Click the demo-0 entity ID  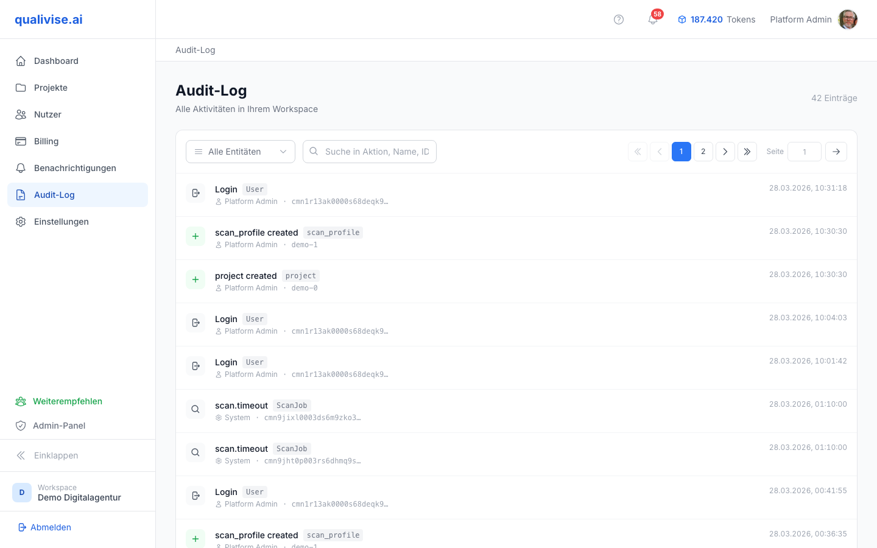(305, 288)
